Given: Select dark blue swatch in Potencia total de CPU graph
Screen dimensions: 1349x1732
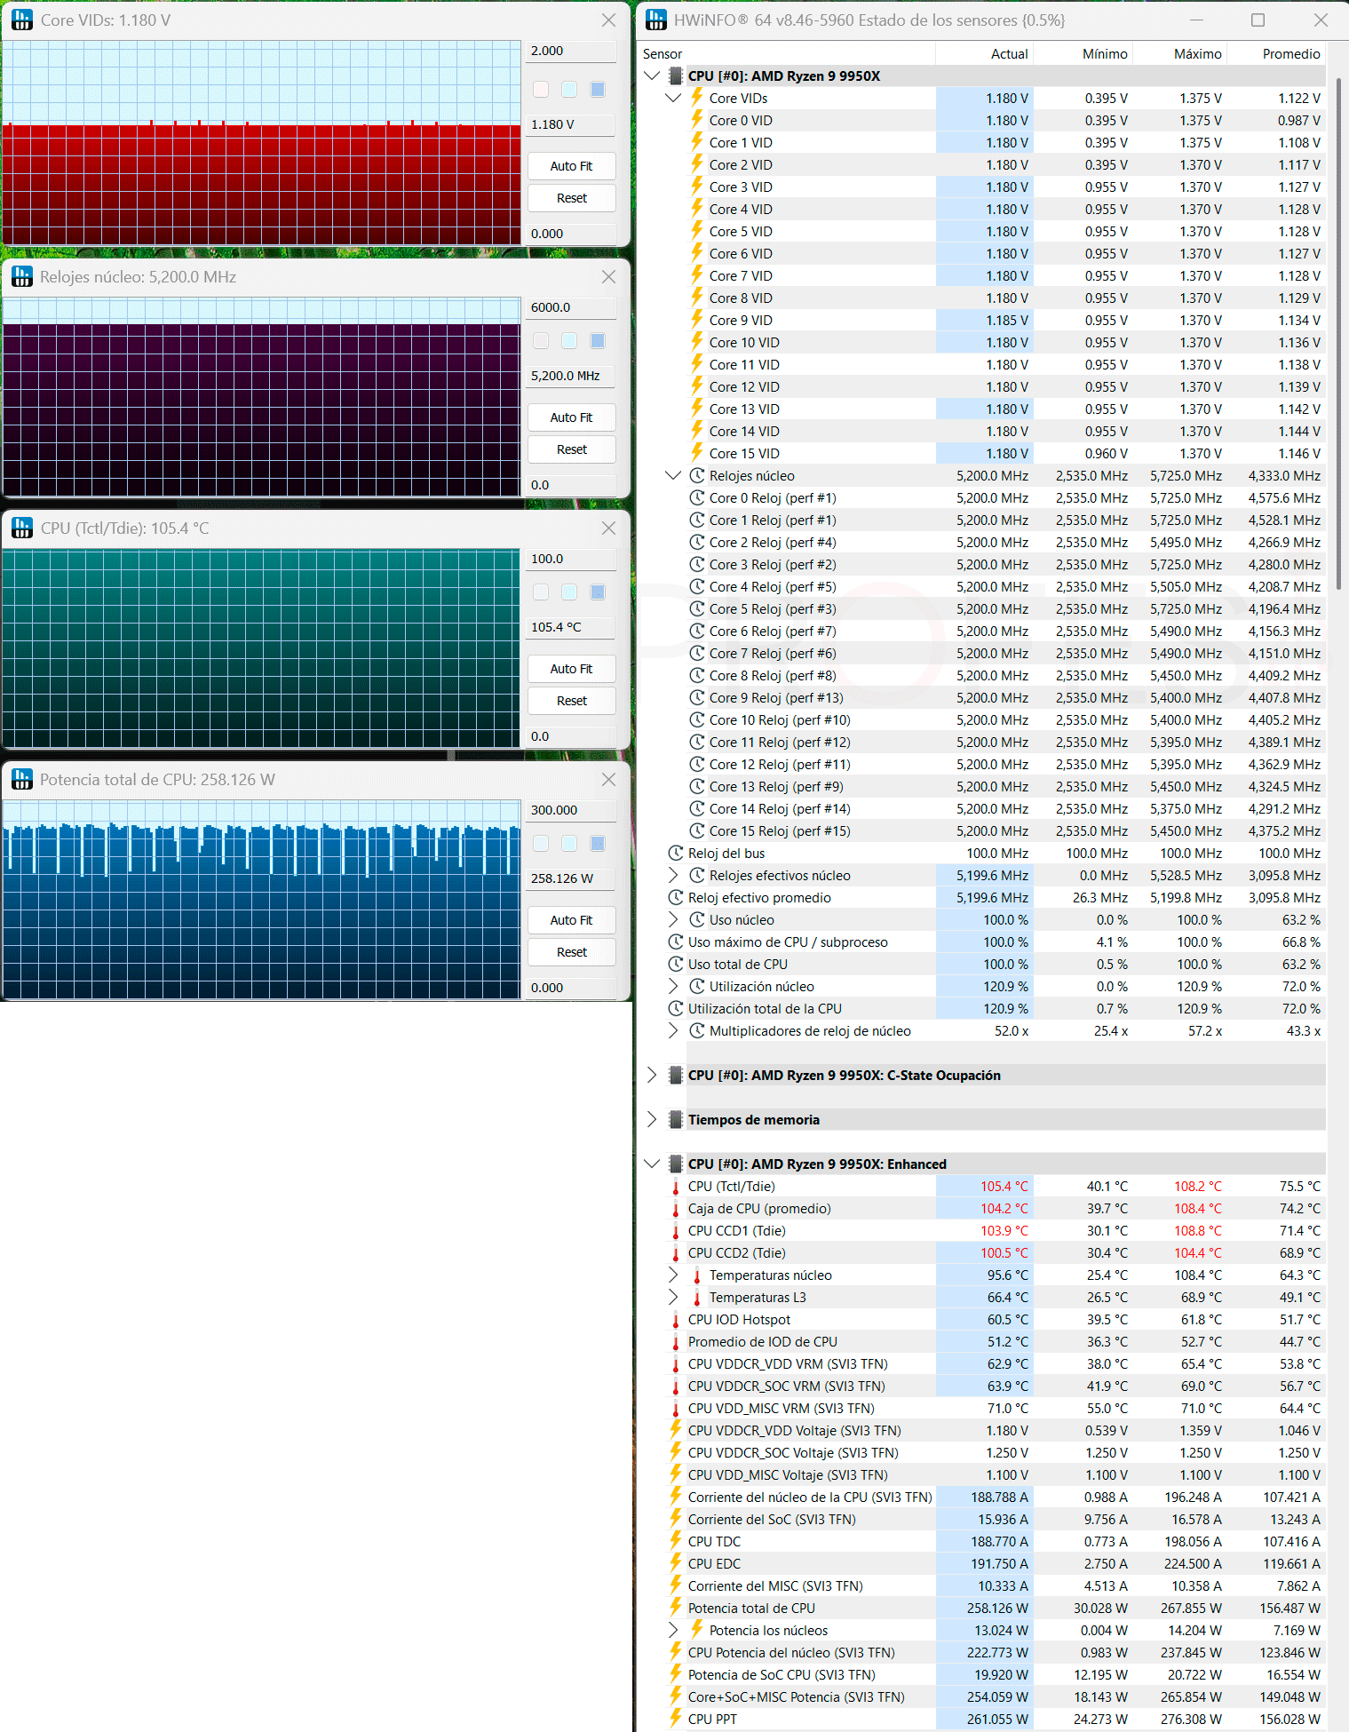Looking at the screenshot, I should click(x=598, y=844).
